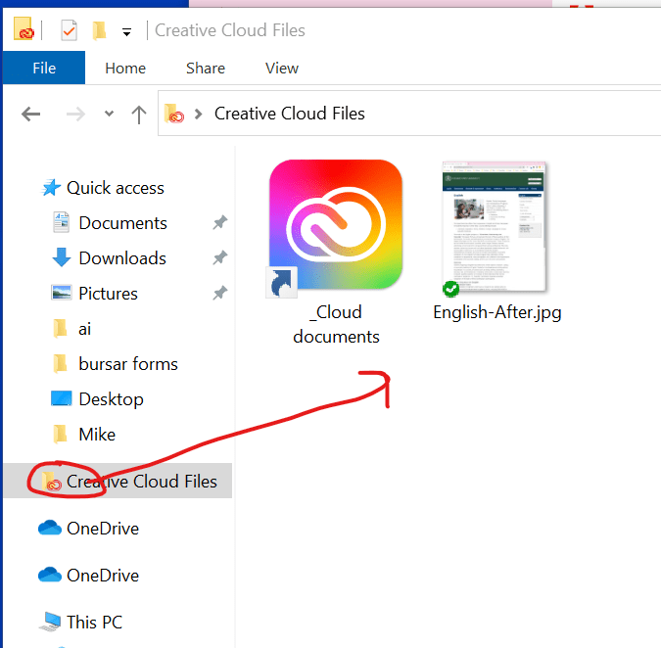Screen dimensions: 661x648
Task: Open the Customize Quick Access Toolbar dropdown
Action: (126, 31)
